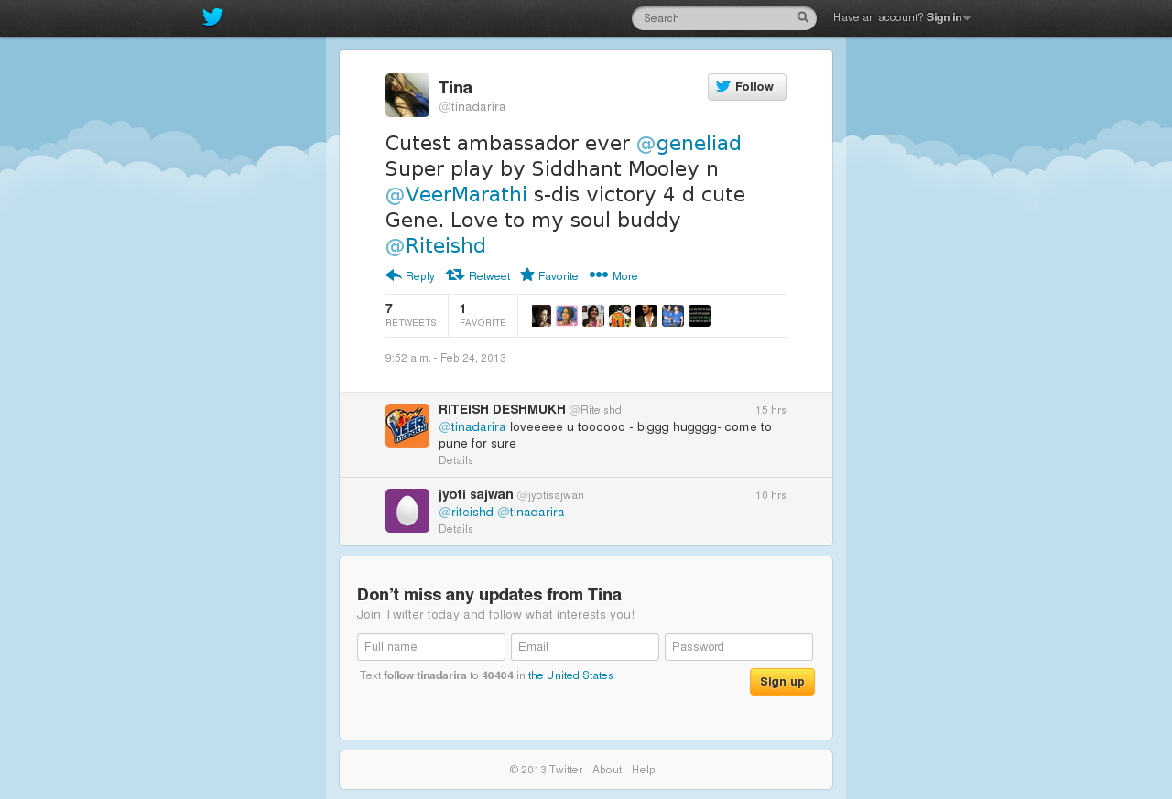
Task: Expand the Sign in dropdown
Action: [948, 17]
